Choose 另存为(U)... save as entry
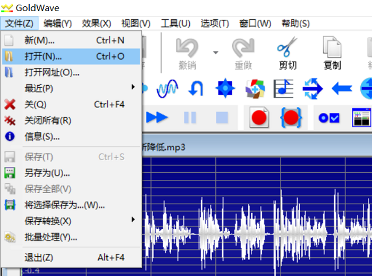This screenshot has height=276, width=372. click(x=71, y=173)
